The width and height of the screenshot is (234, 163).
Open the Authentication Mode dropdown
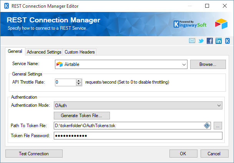tap(219, 105)
